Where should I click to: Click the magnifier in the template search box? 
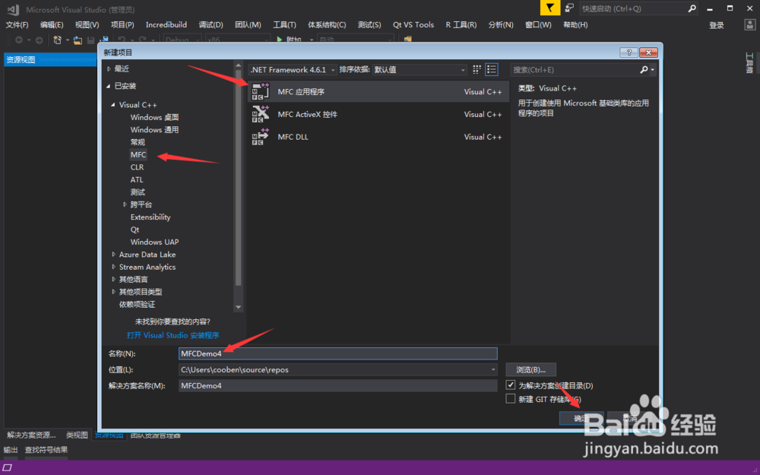click(644, 70)
